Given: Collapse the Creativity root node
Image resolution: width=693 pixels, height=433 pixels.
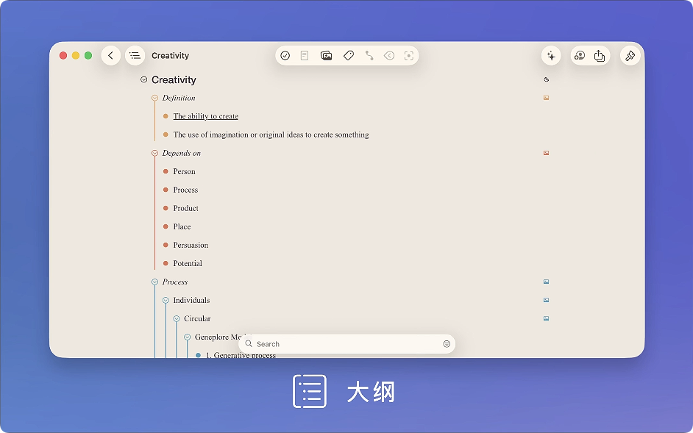Looking at the screenshot, I should tap(144, 80).
